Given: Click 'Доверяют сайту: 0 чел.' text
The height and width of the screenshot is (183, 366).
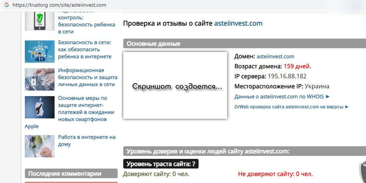Looking at the screenshot, I should [156, 174].
